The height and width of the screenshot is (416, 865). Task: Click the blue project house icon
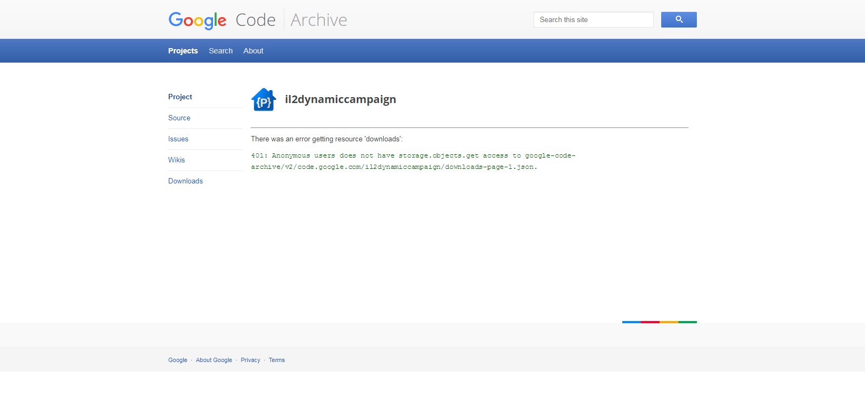[x=264, y=99]
